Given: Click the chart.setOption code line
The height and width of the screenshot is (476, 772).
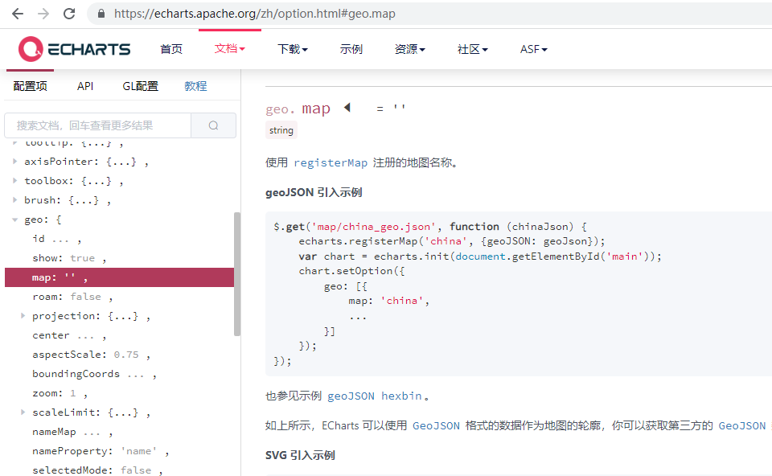Looking at the screenshot, I should click(x=351, y=271).
